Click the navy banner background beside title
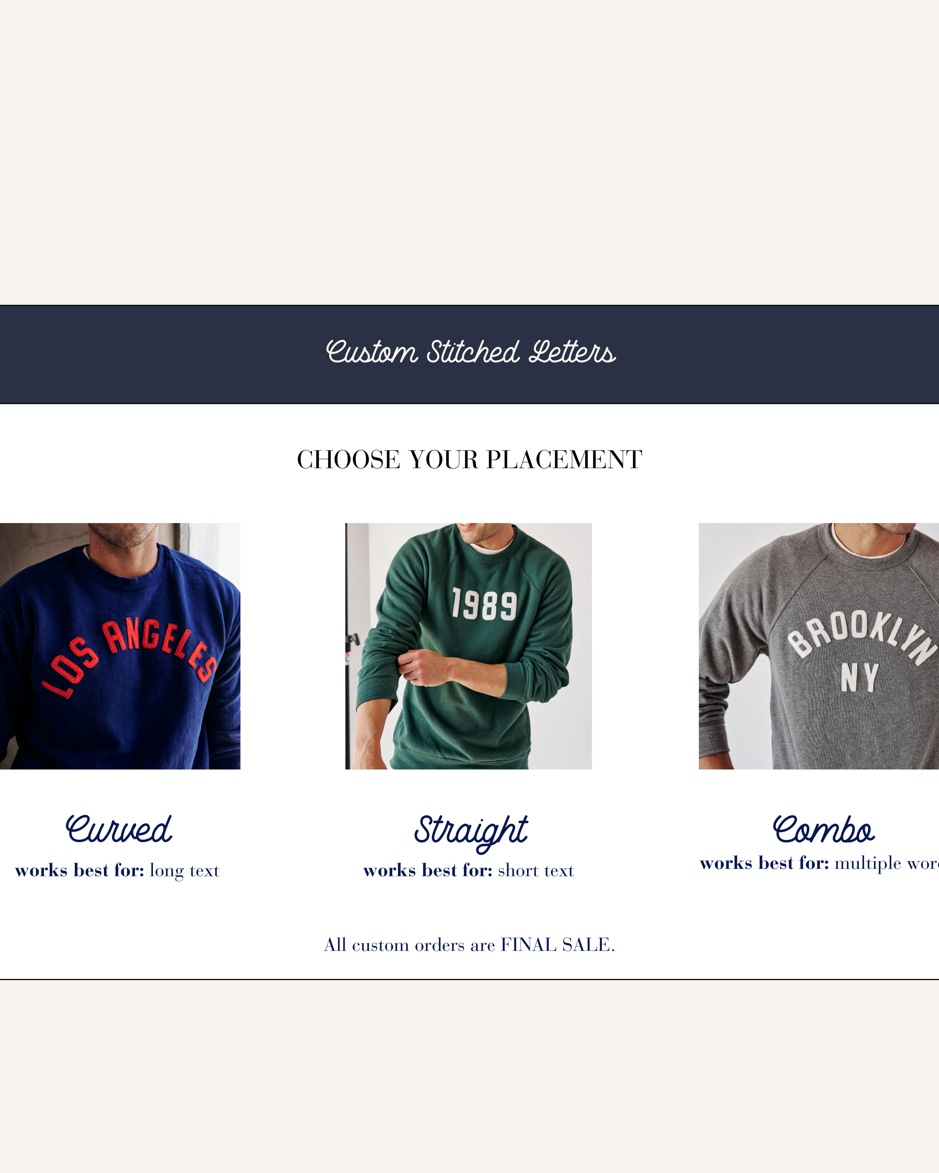Screen dimensions: 939x1173 (163, 354)
